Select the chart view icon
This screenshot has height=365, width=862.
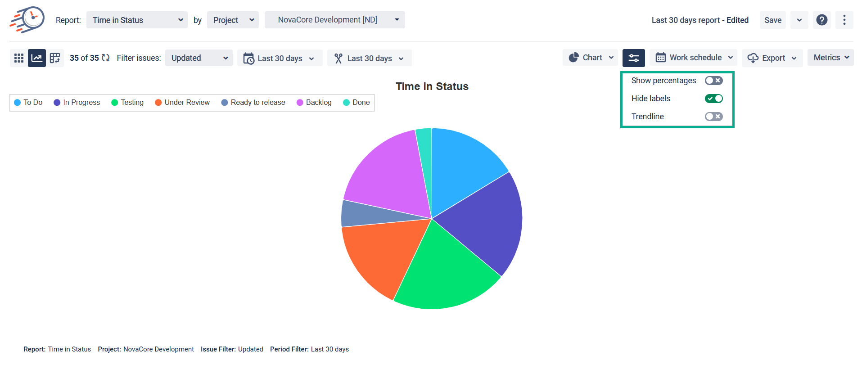[37, 58]
